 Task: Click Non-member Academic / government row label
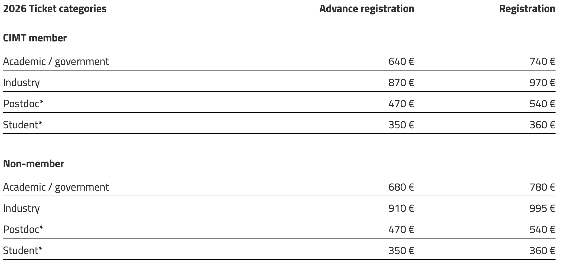(x=56, y=187)
